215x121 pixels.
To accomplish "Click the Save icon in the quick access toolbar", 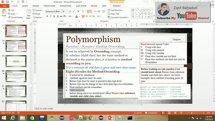I will (x=7, y=2).
